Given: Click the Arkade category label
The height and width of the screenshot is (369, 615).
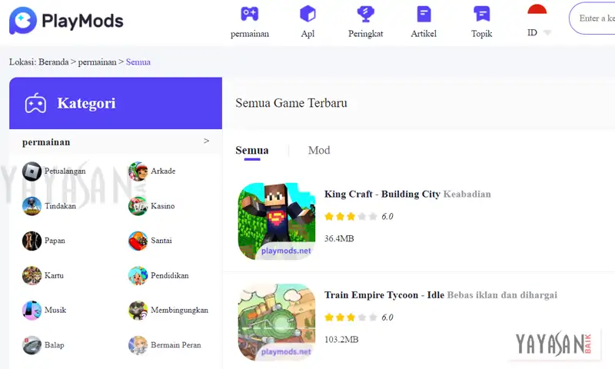Looking at the screenshot, I should [x=163, y=171].
